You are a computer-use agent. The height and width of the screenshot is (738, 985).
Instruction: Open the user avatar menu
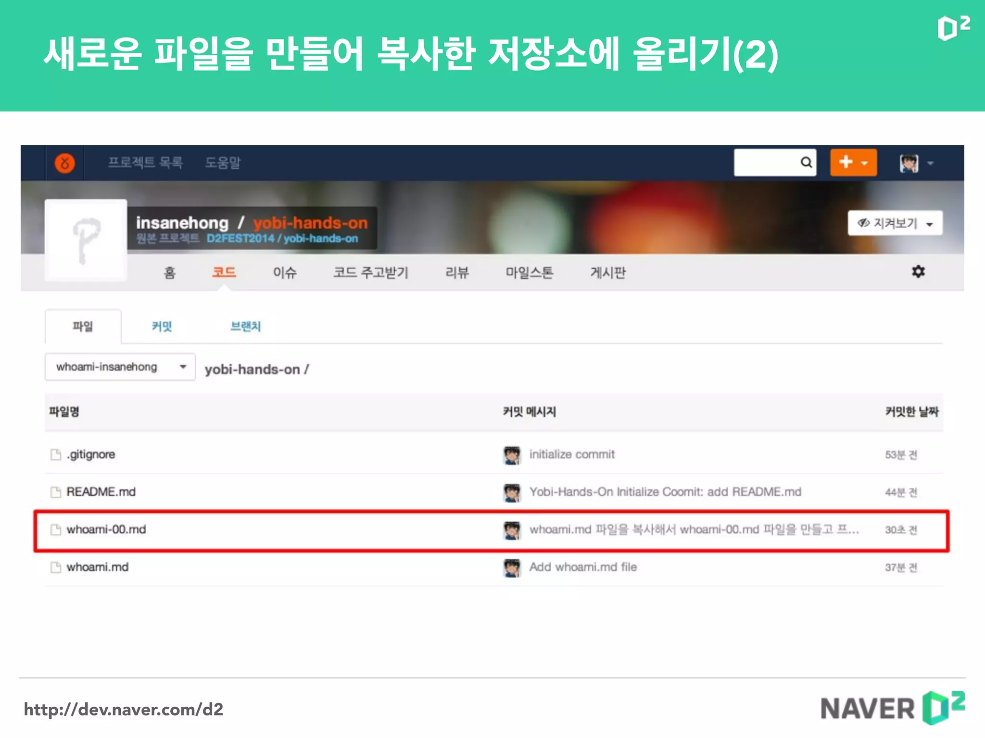[x=916, y=163]
